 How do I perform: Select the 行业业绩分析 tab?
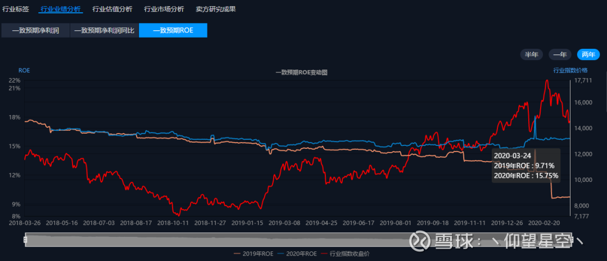click(61, 10)
